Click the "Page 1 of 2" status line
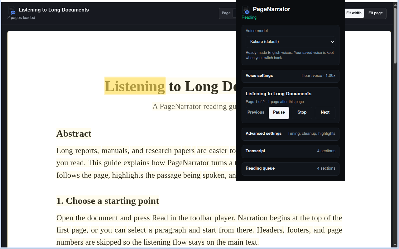The image size is (399, 249). pos(275,102)
